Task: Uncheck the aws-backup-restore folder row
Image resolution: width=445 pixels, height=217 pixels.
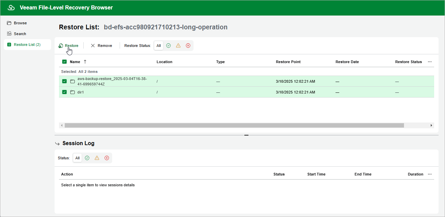Action: pos(64,81)
